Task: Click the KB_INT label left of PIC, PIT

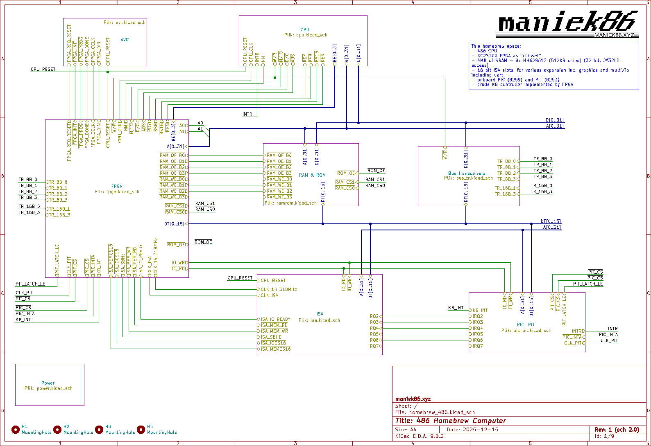Action: coord(456,308)
